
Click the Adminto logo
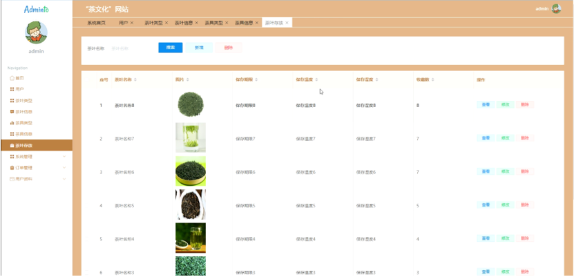click(x=36, y=10)
